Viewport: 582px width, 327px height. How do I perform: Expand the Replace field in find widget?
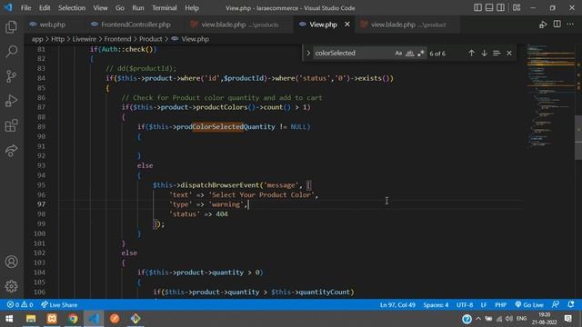[308, 54]
